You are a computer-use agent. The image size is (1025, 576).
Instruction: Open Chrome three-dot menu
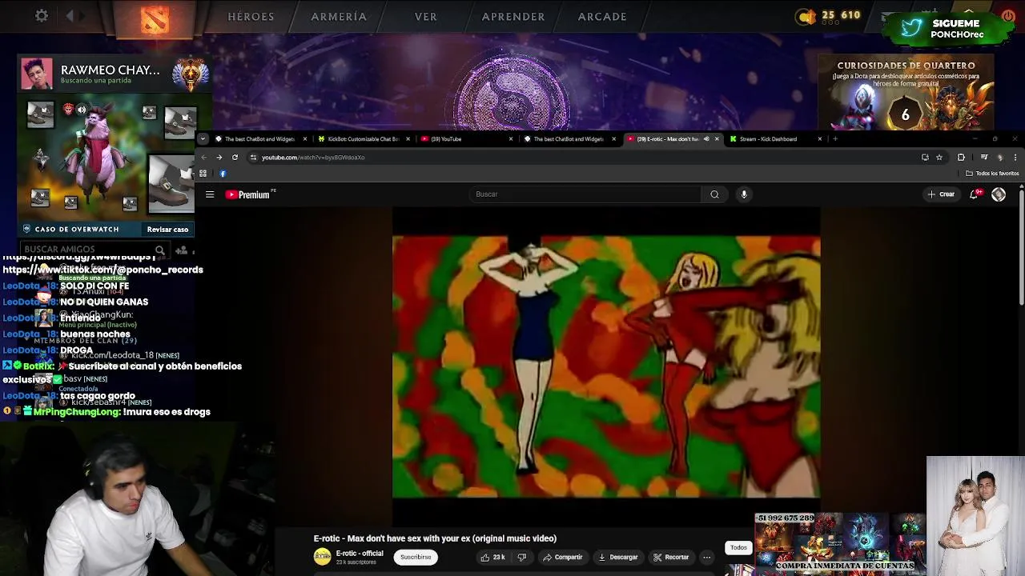(1015, 158)
